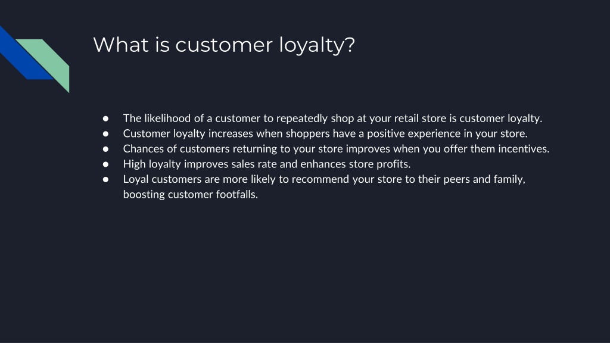The height and width of the screenshot is (343, 610).
Task: Click the bullet dot before "Loyal customers are"
Action: tap(105, 179)
